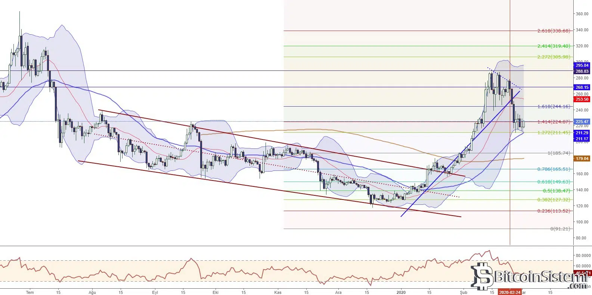Click the 268.15 horizontal line price tag
Screen dimensions: 592x295
[582, 87]
